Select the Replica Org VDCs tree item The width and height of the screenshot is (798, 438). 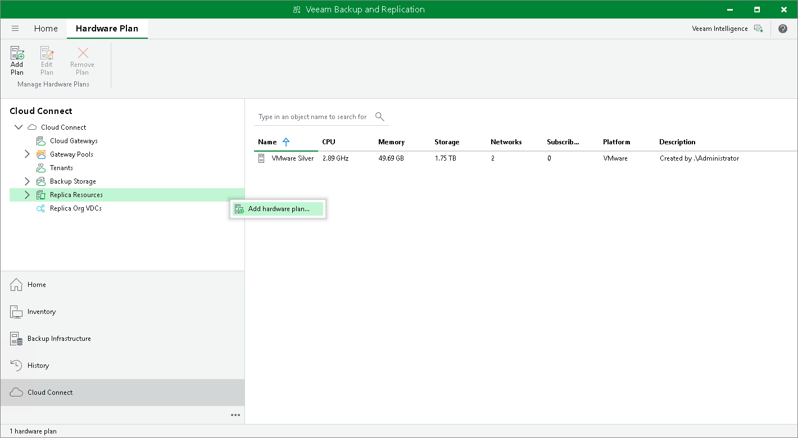(x=76, y=208)
